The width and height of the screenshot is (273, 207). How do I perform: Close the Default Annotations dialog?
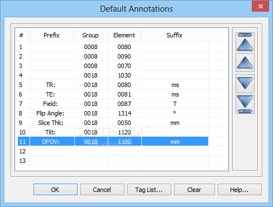pos(260,6)
